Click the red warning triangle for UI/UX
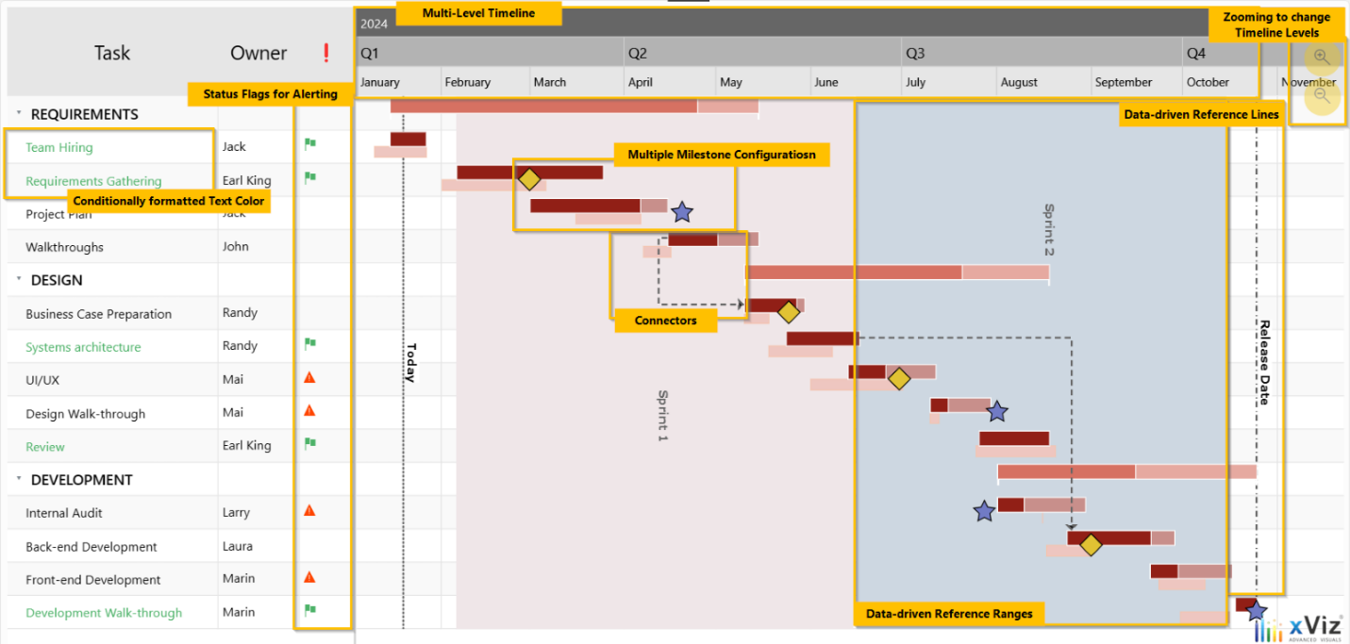Image resolution: width=1350 pixels, height=644 pixels. [309, 378]
